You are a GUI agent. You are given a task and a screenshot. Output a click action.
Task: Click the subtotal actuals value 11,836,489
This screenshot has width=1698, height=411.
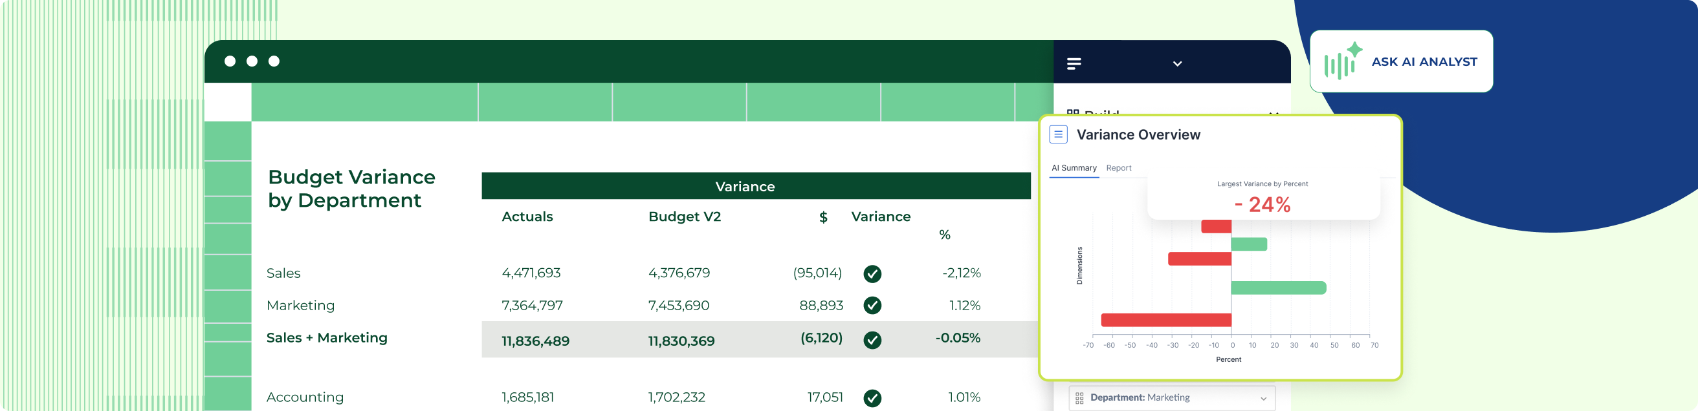click(x=536, y=341)
